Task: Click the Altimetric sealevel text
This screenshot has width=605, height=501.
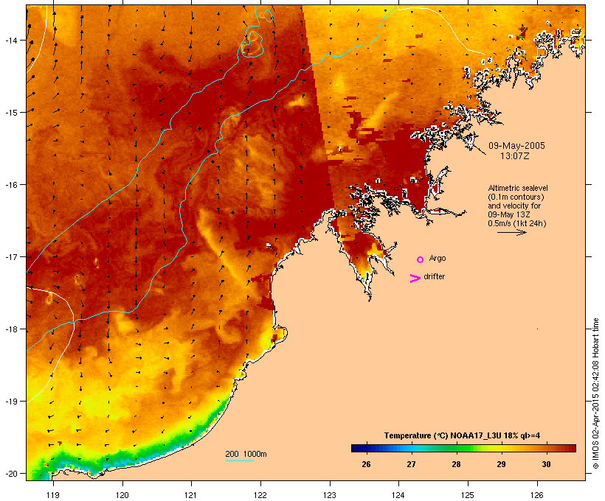Action: pos(518,188)
